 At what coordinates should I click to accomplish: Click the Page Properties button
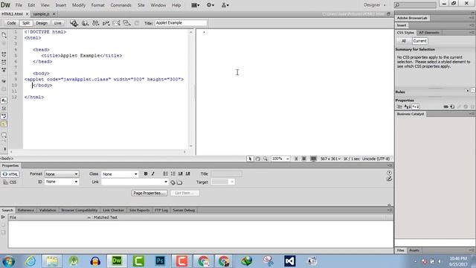tap(149, 193)
